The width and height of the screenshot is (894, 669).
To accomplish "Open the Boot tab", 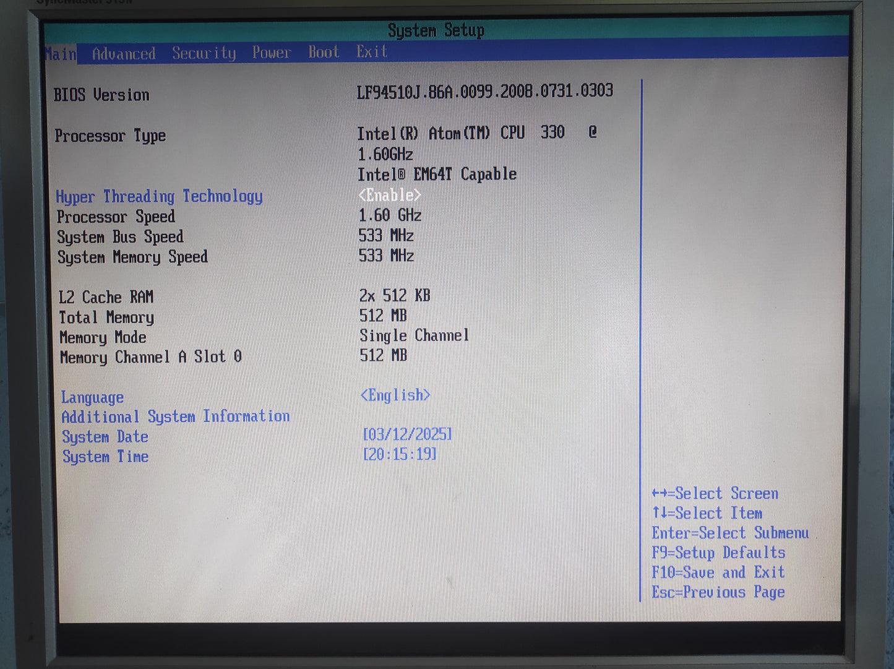I will (x=324, y=52).
